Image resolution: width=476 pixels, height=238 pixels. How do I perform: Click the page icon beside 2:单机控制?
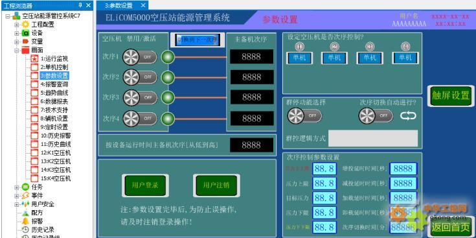click(x=34, y=67)
